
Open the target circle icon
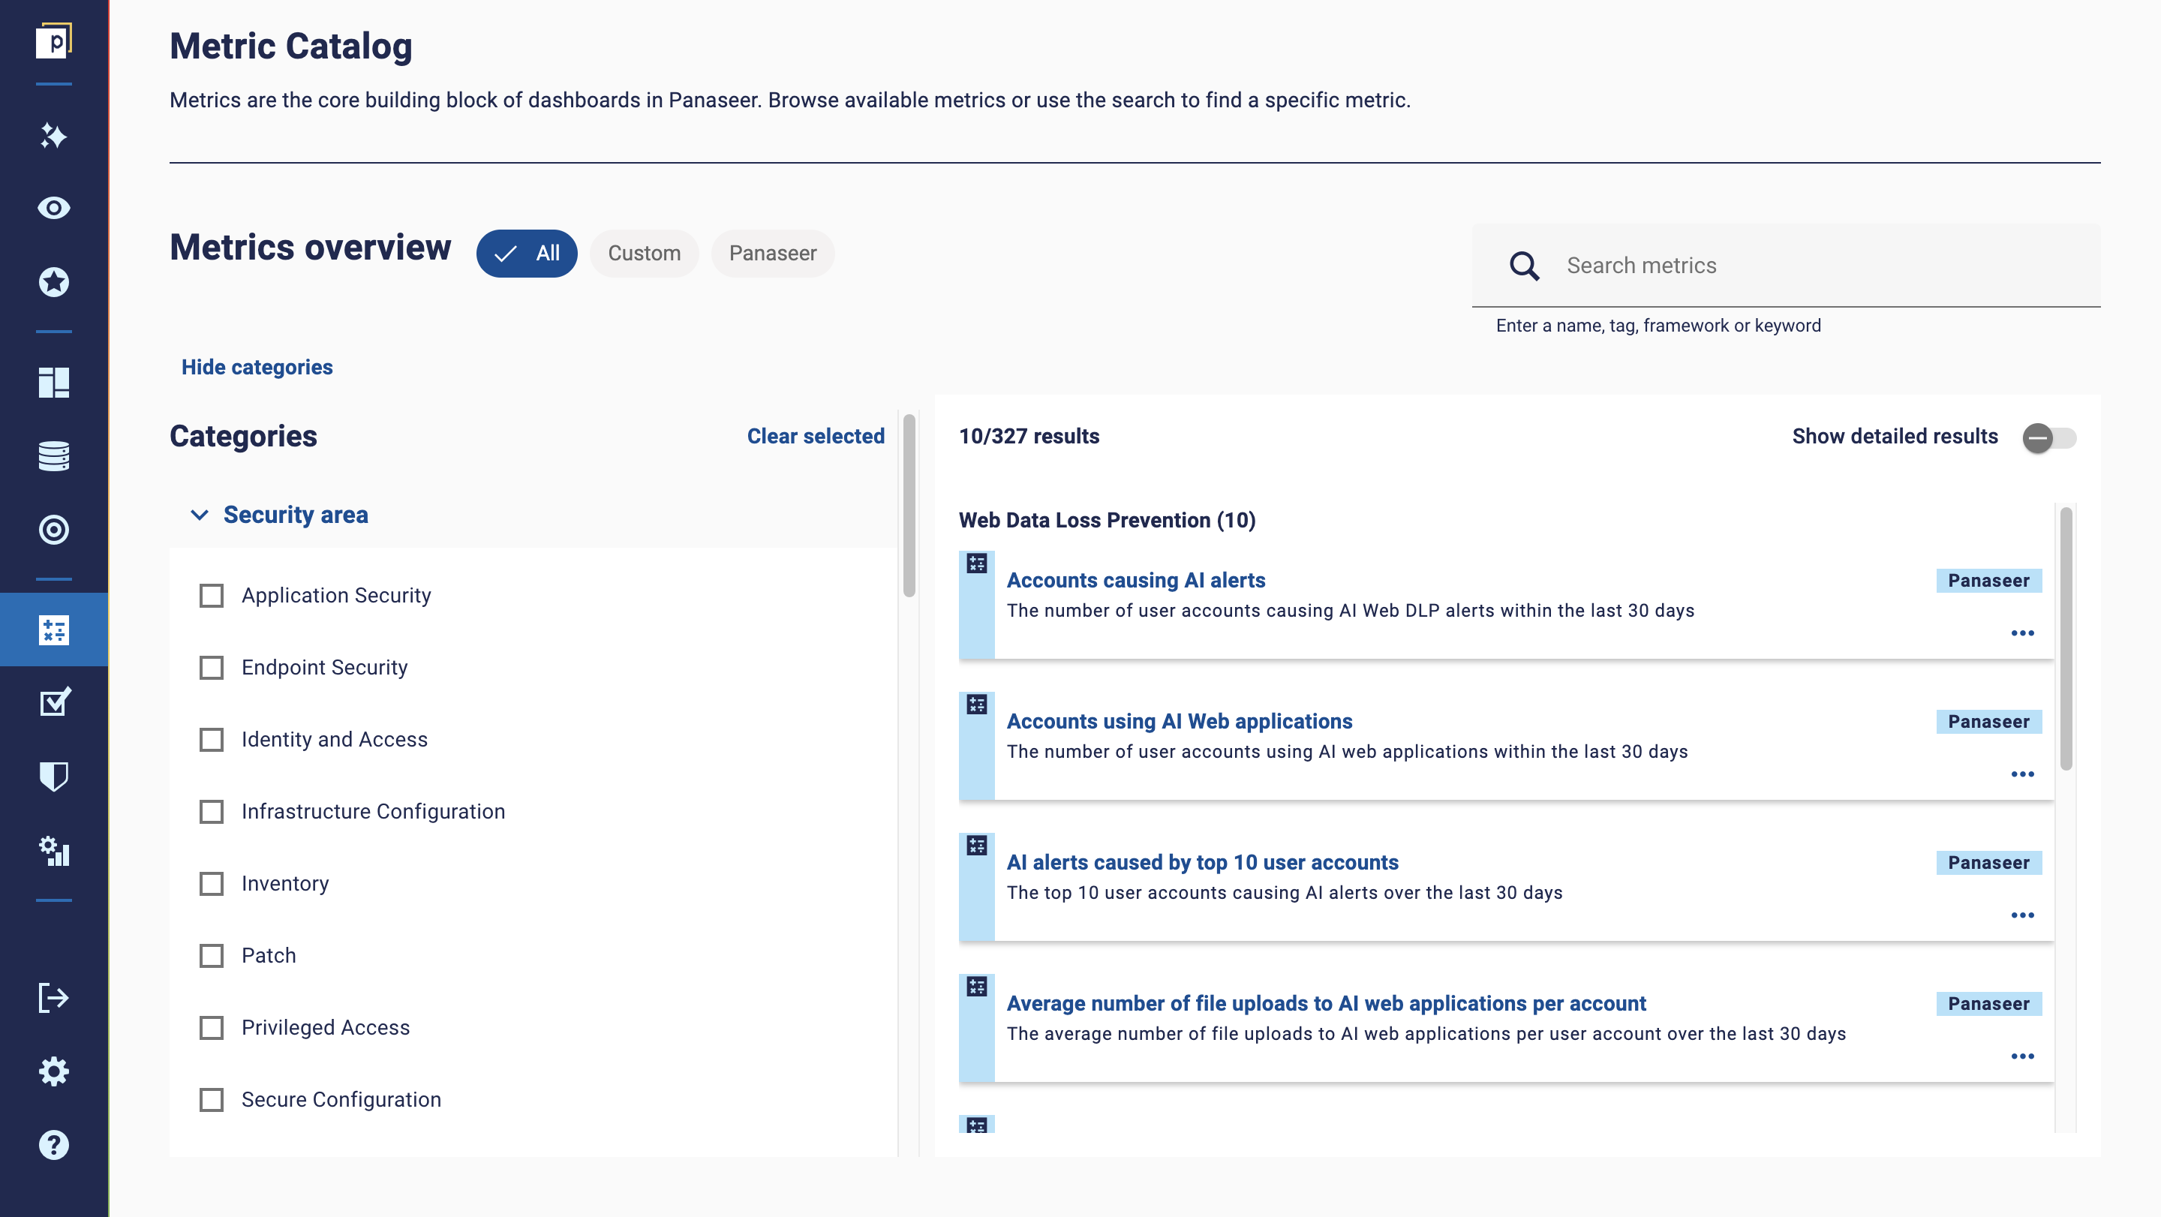point(54,530)
